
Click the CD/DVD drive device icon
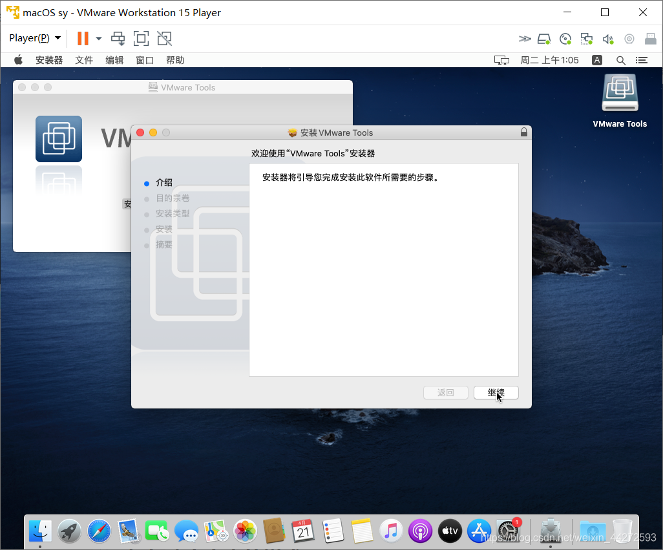(565, 39)
